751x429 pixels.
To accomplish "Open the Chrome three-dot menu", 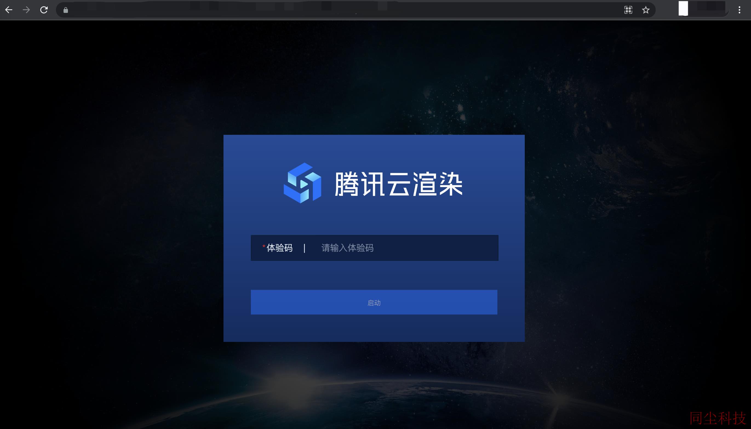I will [739, 10].
